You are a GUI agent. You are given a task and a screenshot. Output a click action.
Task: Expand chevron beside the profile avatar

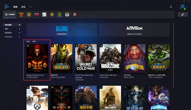pyautogui.click(x=187, y=7)
